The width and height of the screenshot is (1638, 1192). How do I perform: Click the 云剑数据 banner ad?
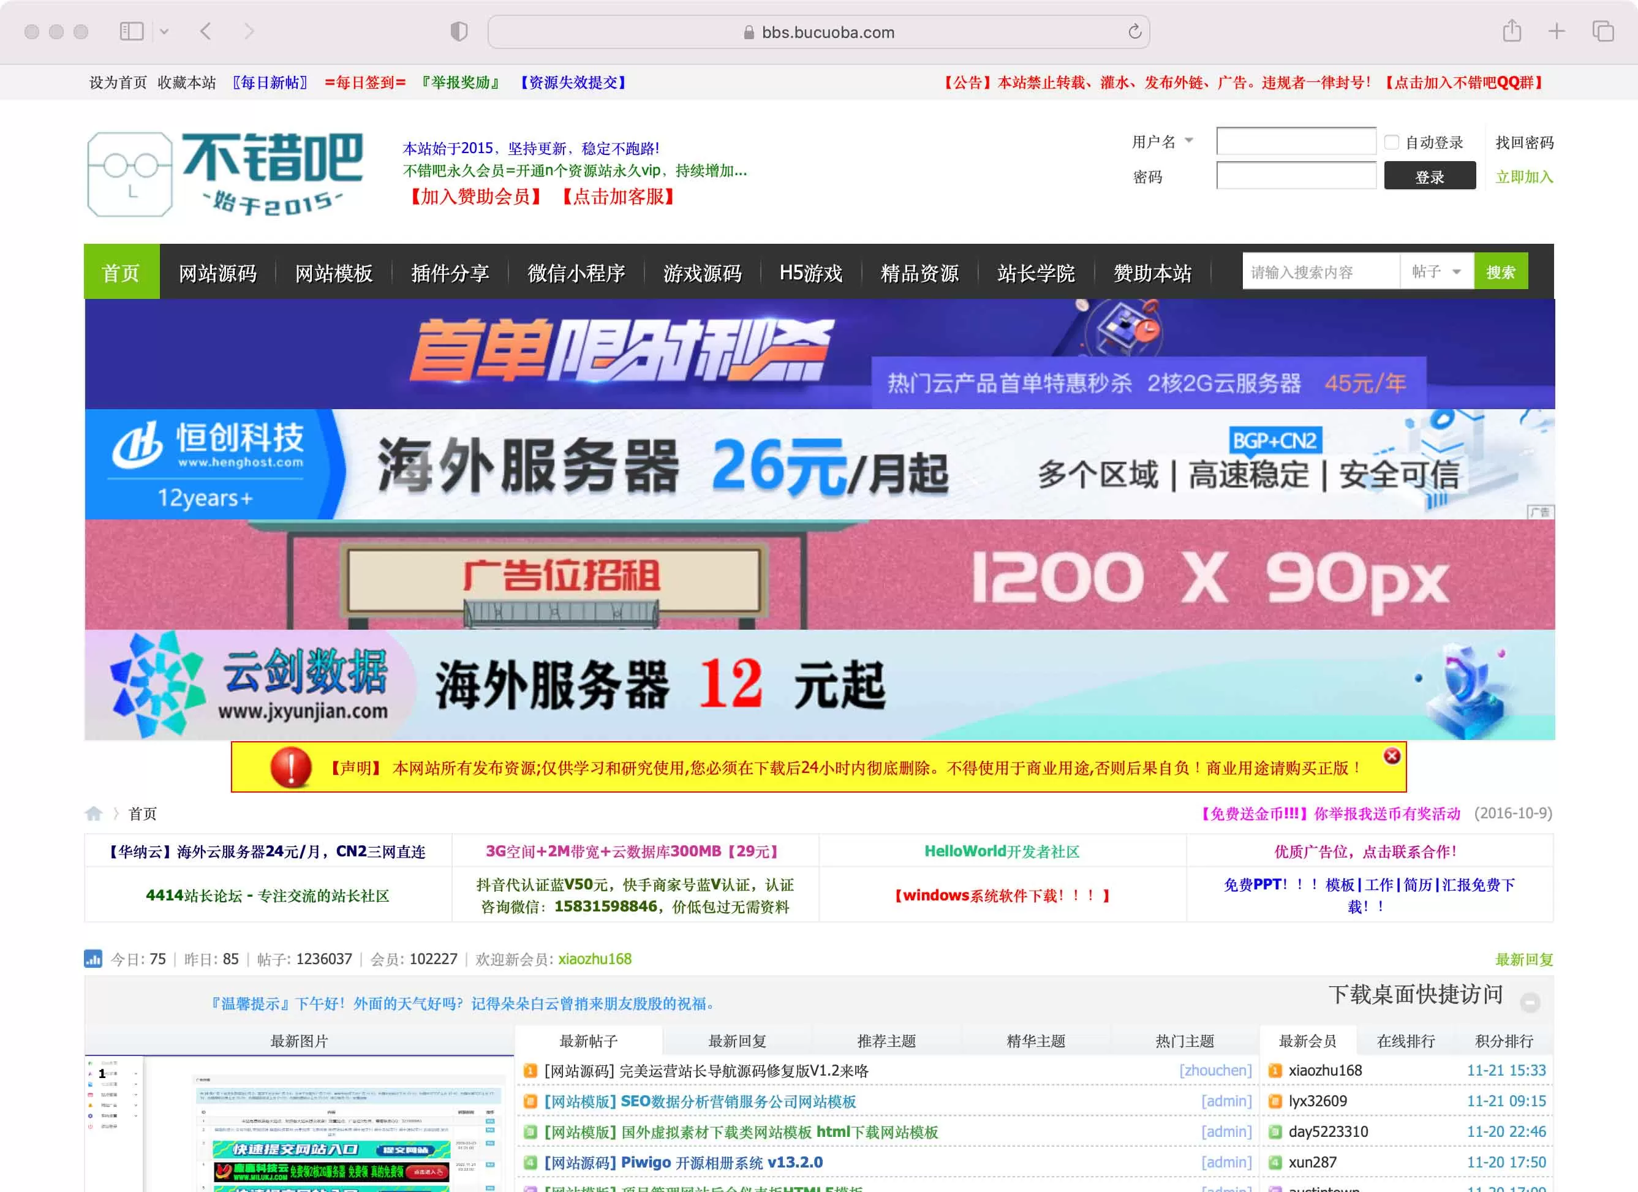820,685
